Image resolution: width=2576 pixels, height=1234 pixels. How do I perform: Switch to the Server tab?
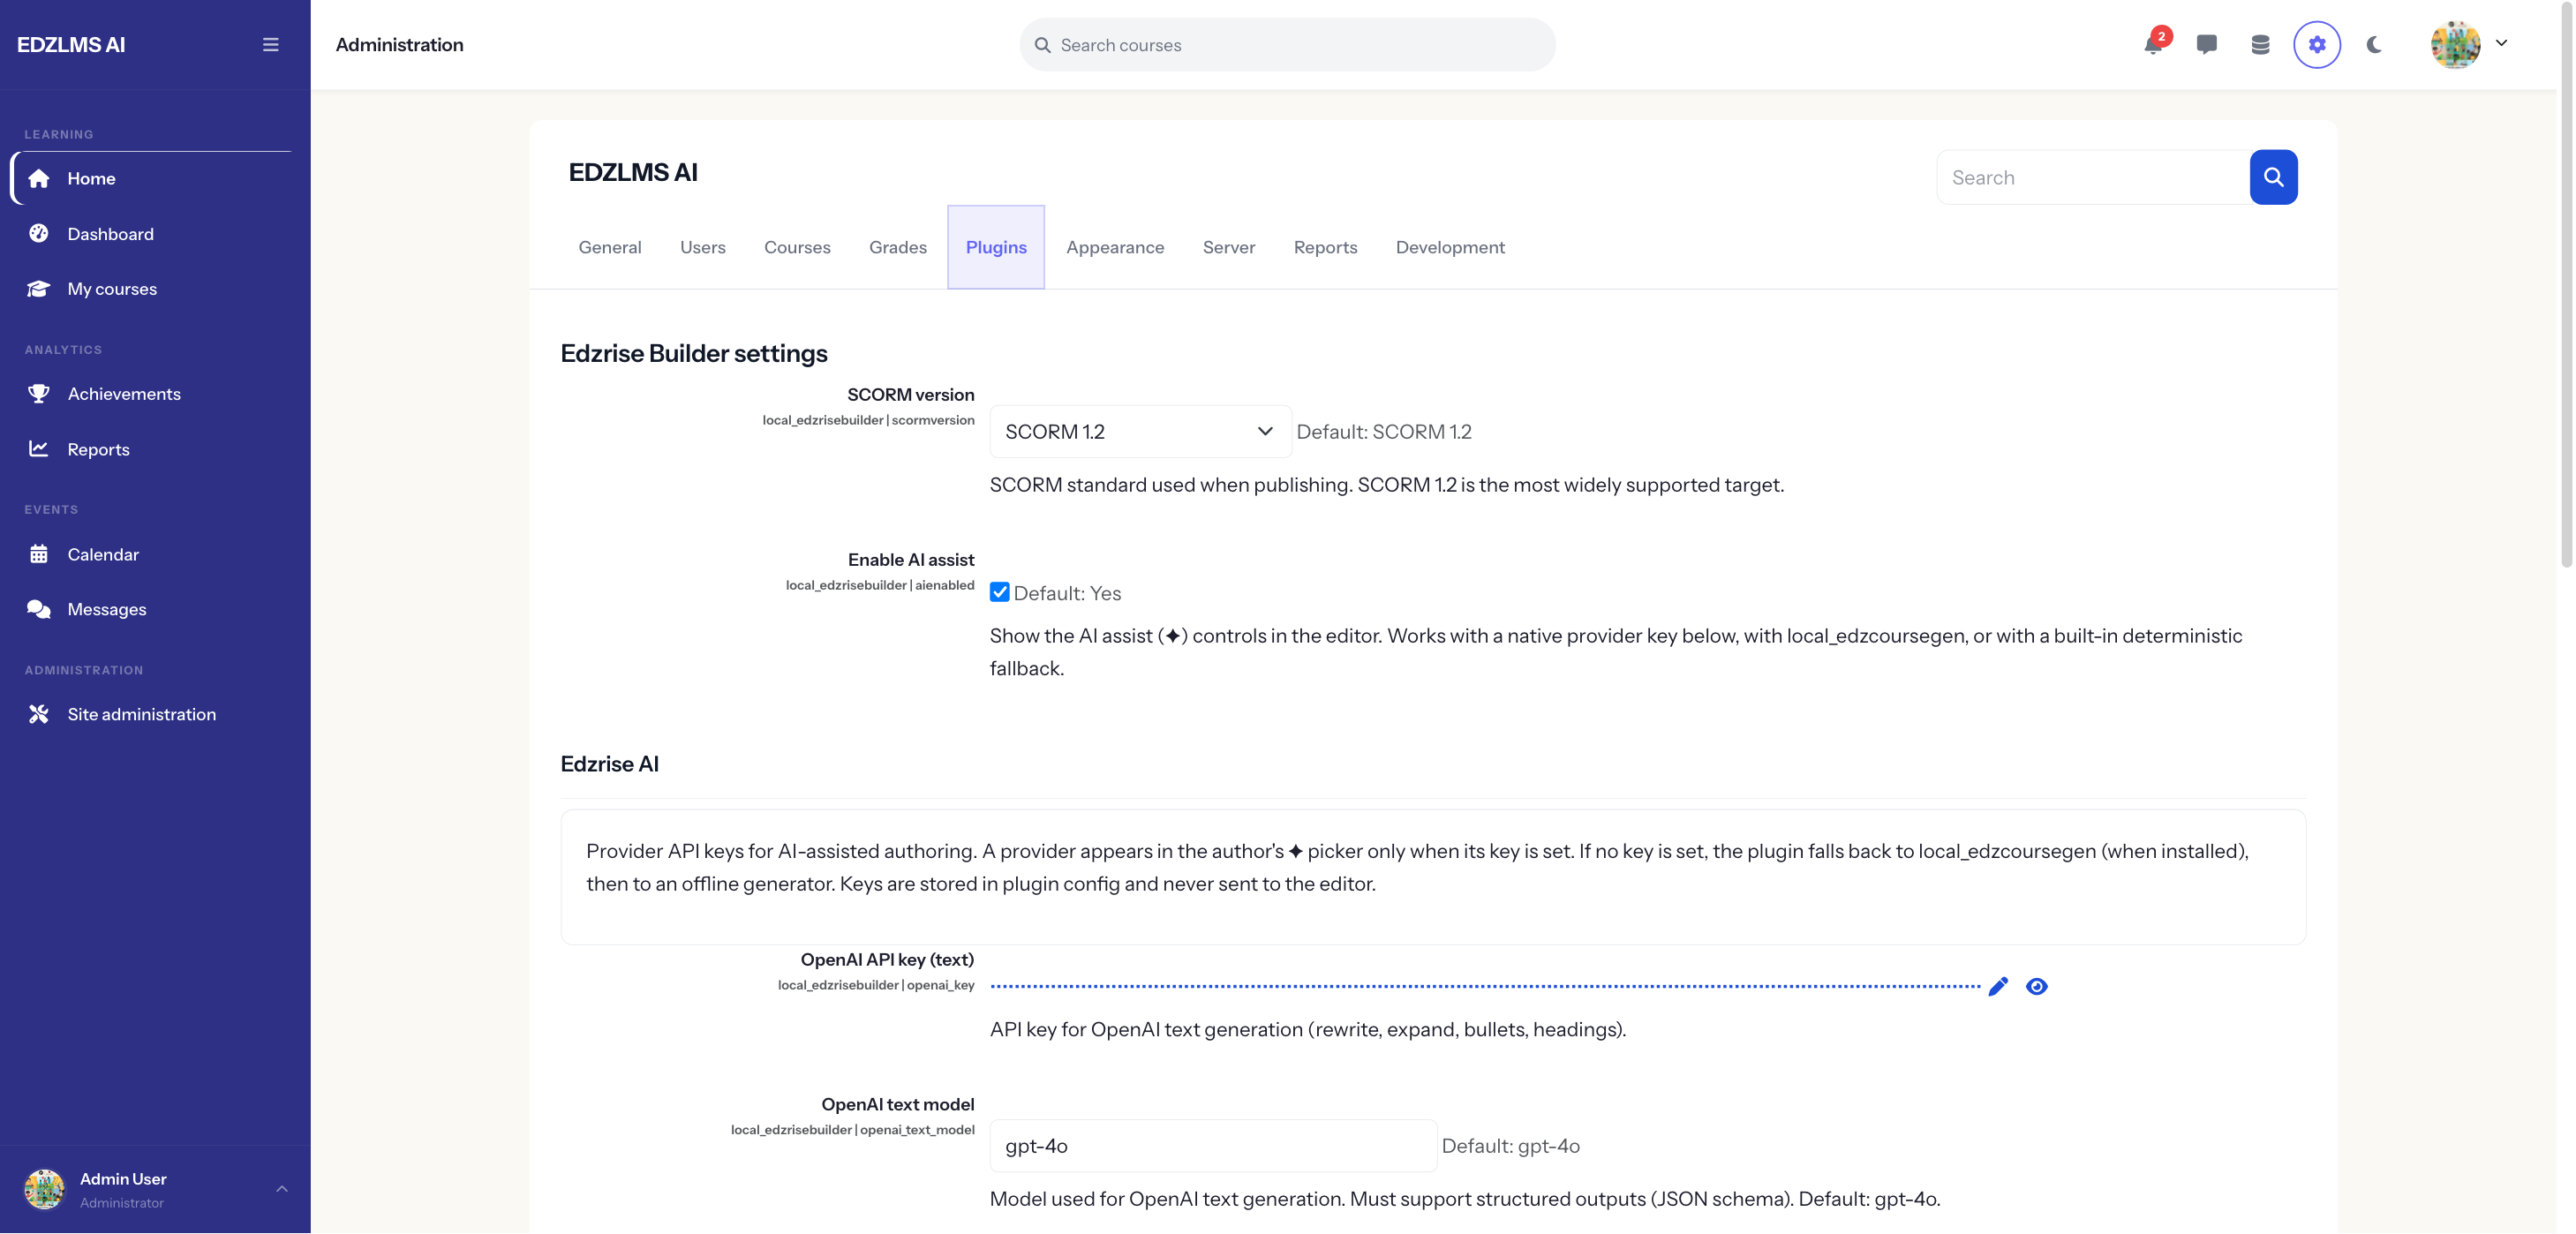[1228, 247]
